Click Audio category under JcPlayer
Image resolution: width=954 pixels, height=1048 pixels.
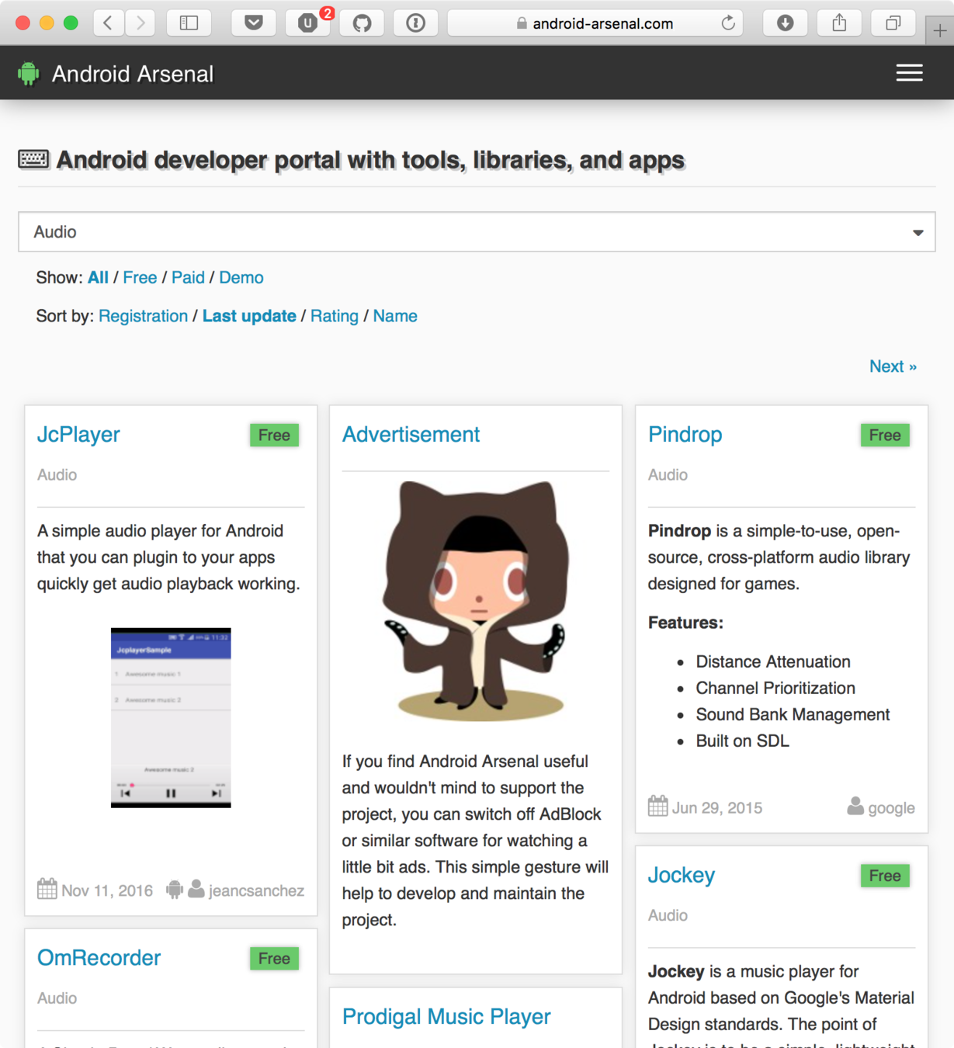(x=57, y=475)
